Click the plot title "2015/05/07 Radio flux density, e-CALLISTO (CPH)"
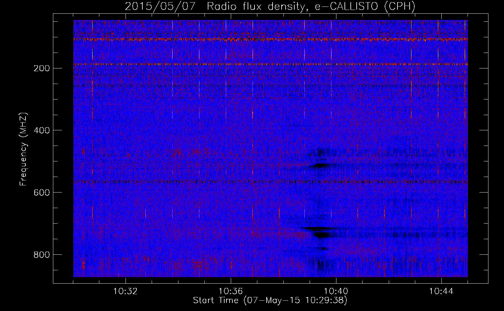The width and height of the screenshot is (504, 311). pos(270,6)
